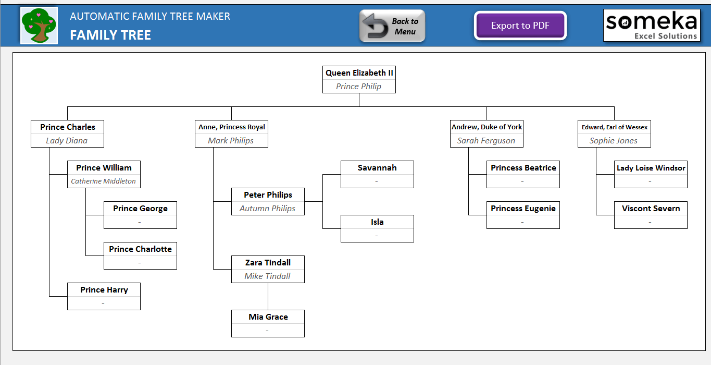Image resolution: width=711 pixels, height=365 pixels.
Task: Click the Back to Menu button
Action: [392, 25]
